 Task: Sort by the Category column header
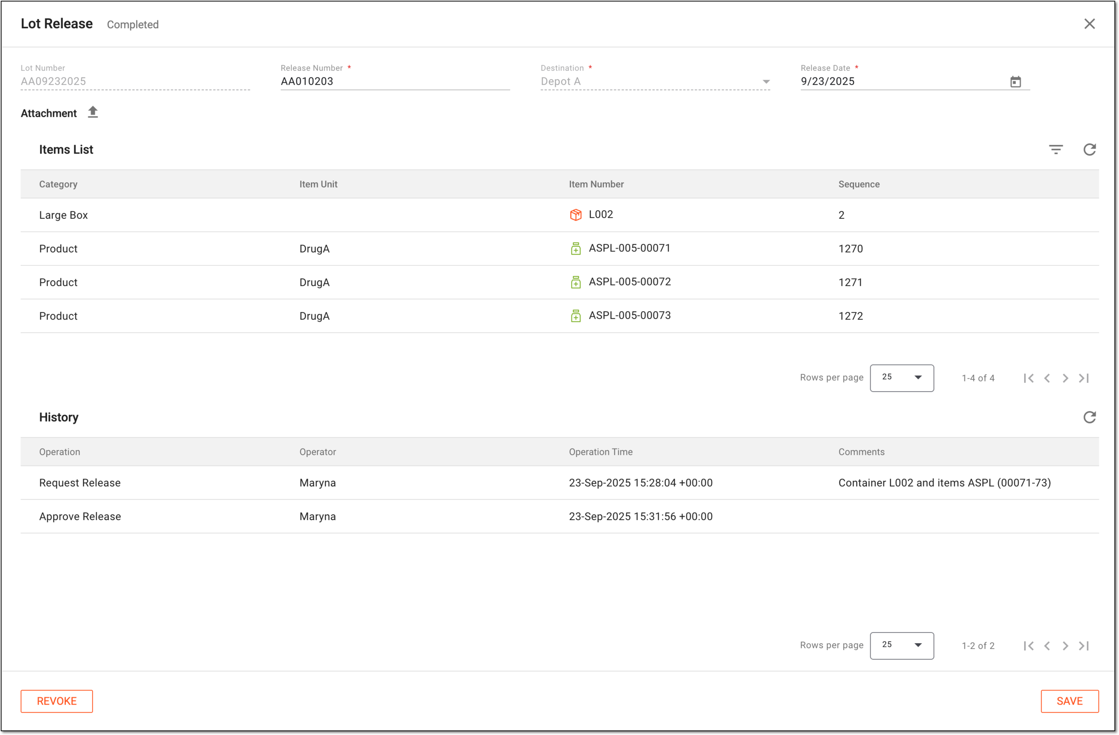(x=58, y=184)
